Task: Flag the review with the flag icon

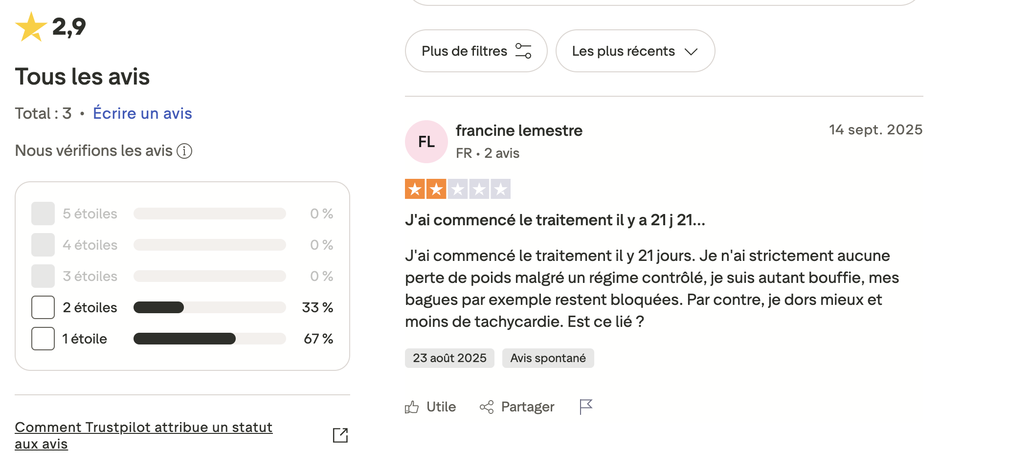Action: pos(585,407)
